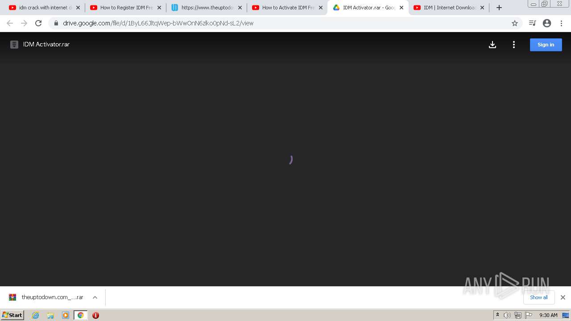Viewport: 571px width, 321px height.
Task: Open the Drive more actions menu
Action: (514, 45)
